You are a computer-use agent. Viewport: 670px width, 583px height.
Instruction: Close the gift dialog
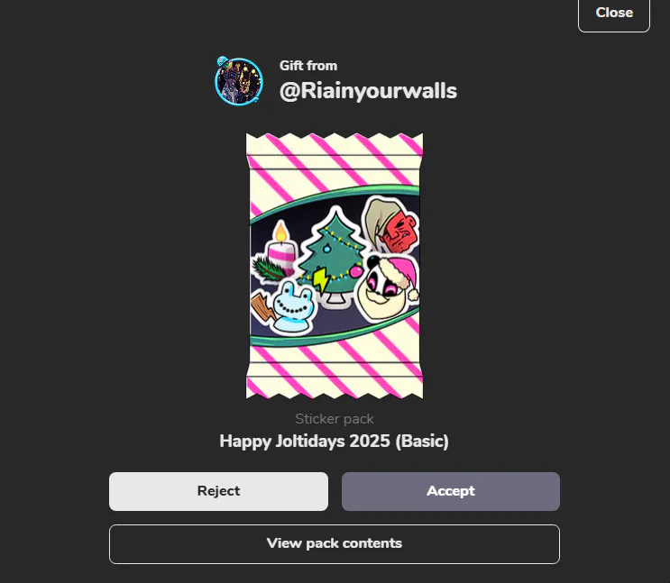[614, 13]
